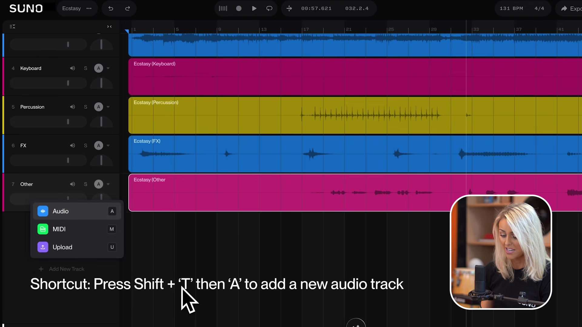Image resolution: width=582 pixels, height=327 pixels.
Task: Mute the FX track
Action: tap(72, 146)
